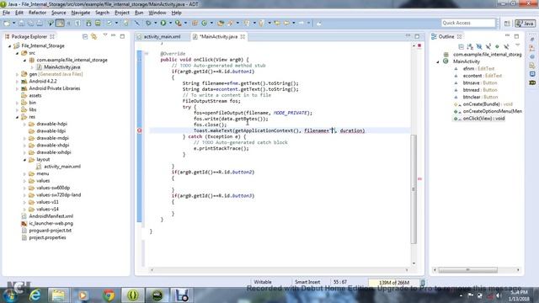Click the Run (green play) toolbar button
Viewport: 539px width, 303px height.
coord(163,23)
